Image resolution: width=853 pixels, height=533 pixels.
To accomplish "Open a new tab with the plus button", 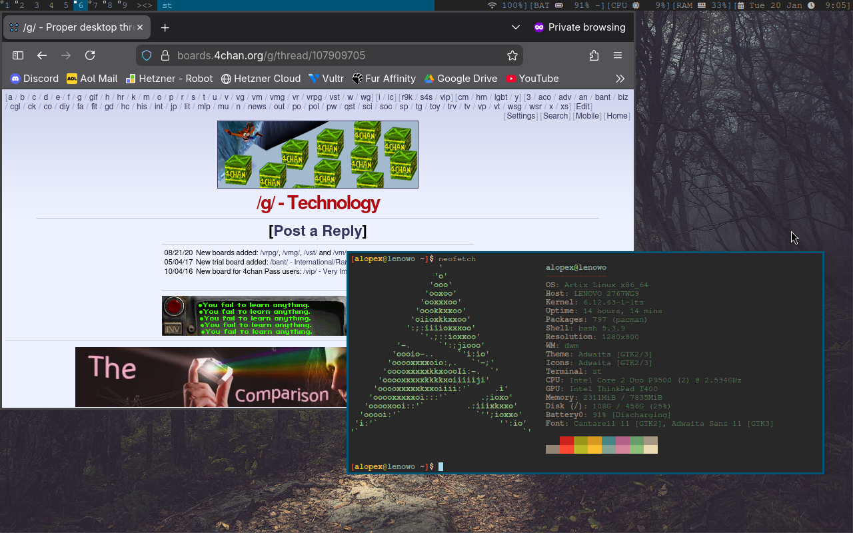I will click(165, 27).
